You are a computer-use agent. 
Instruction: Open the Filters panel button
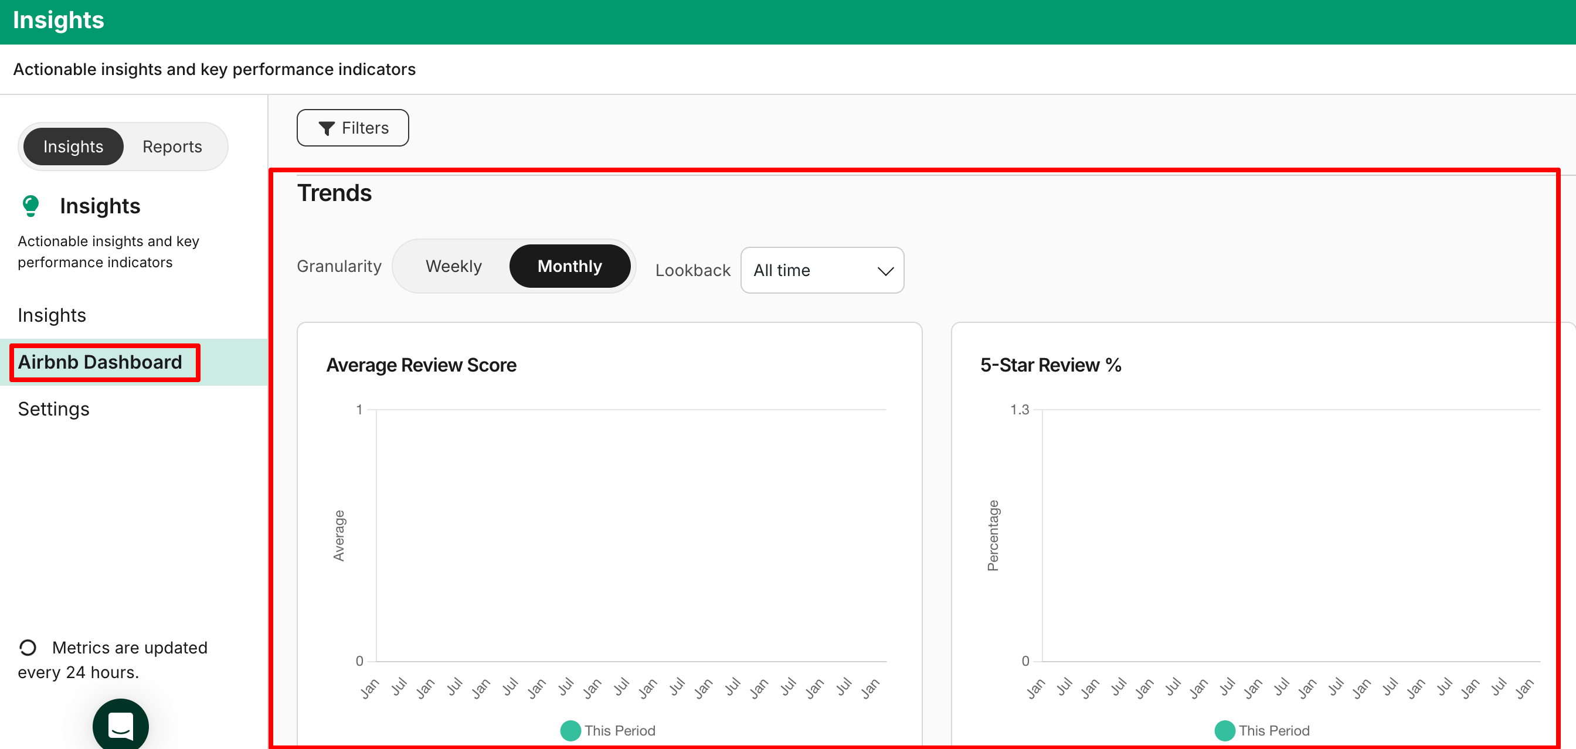click(x=352, y=128)
